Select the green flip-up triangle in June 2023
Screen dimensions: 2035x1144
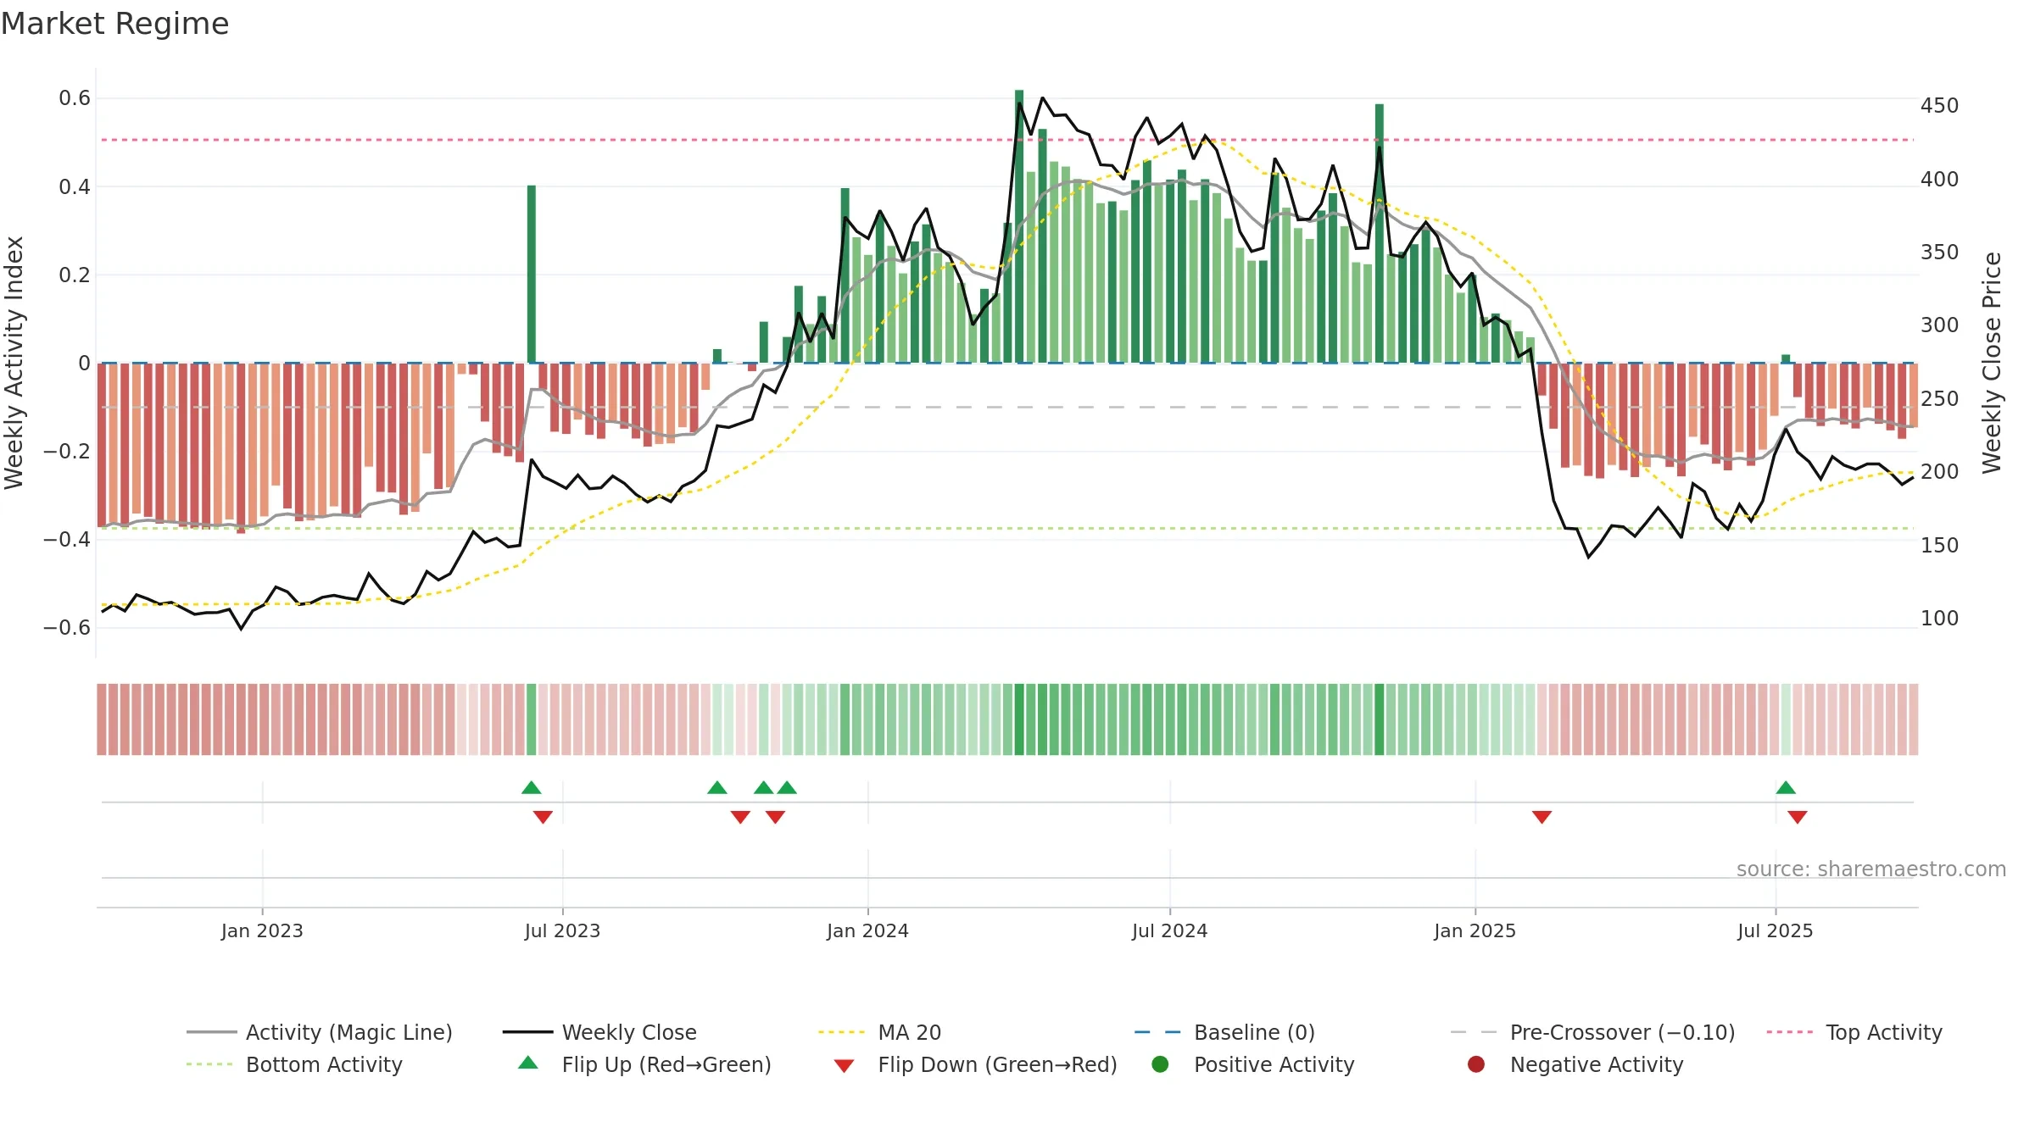pos(532,787)
